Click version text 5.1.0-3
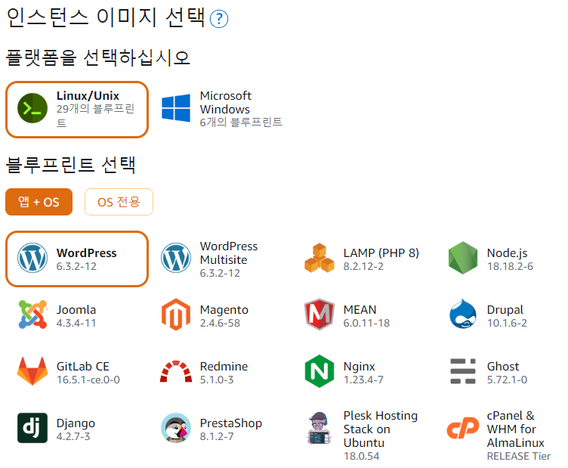Viewport: 568px width, 468px height. tap(217, 380)
